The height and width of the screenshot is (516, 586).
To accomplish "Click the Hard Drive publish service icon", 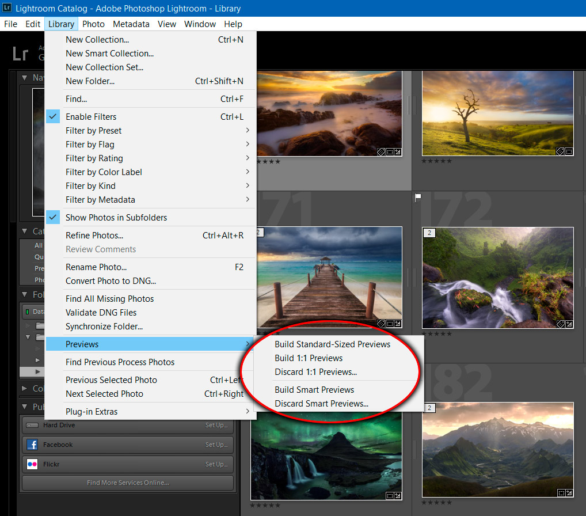I will coord(33,426).
